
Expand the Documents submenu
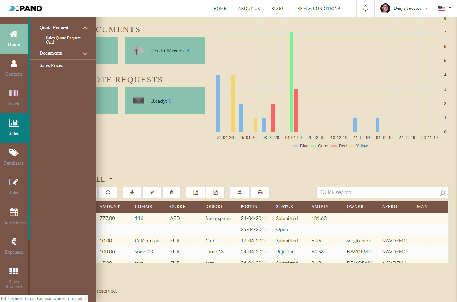(85, 53)
